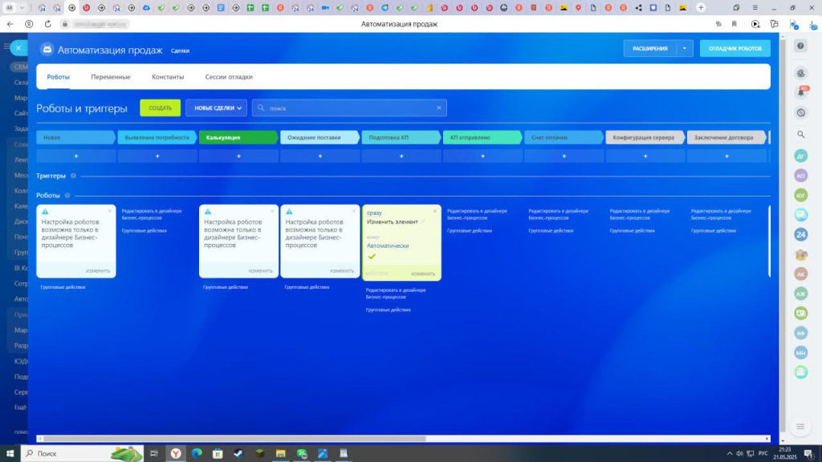Click the Отладчик роботов button

tap(735, 48)
